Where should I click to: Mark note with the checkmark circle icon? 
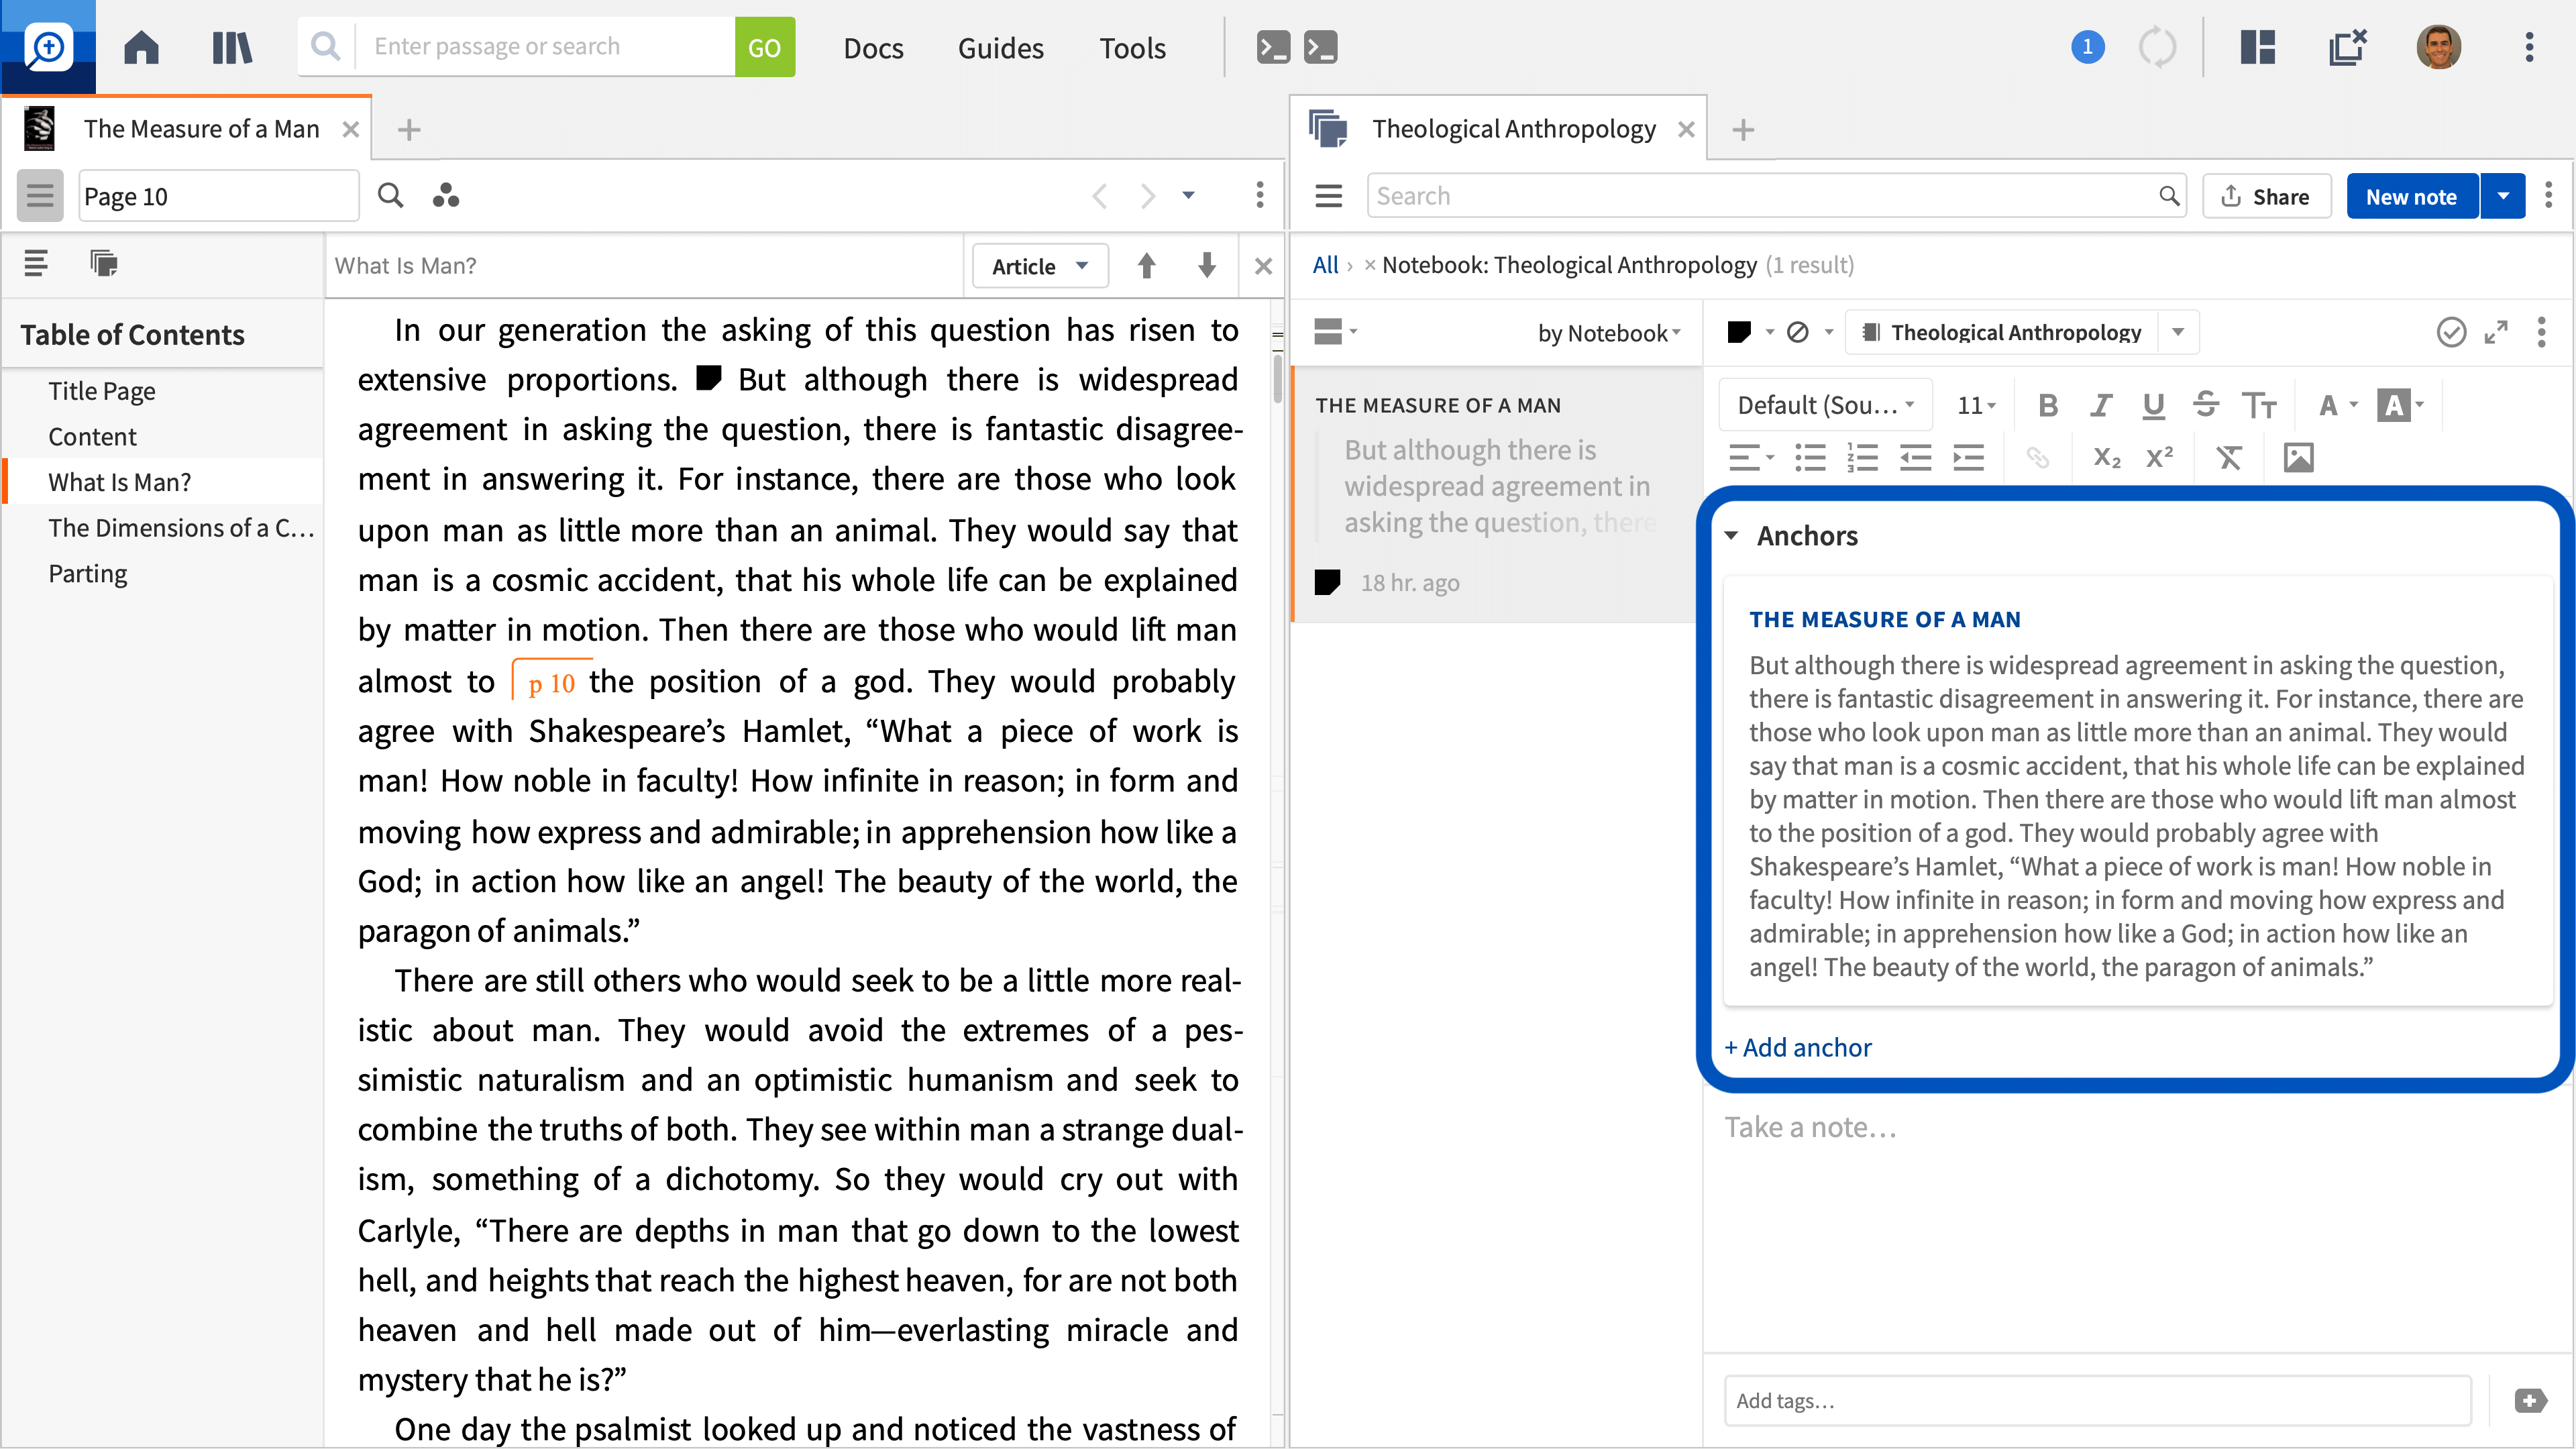pyautogui.click(x=2451, y=332)
